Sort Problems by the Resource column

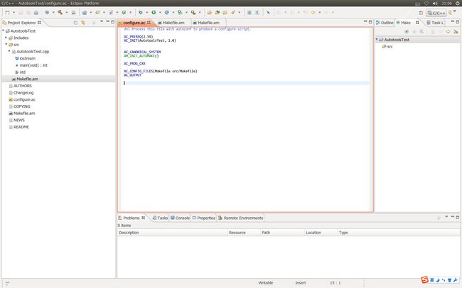click(x=244, y=233)
